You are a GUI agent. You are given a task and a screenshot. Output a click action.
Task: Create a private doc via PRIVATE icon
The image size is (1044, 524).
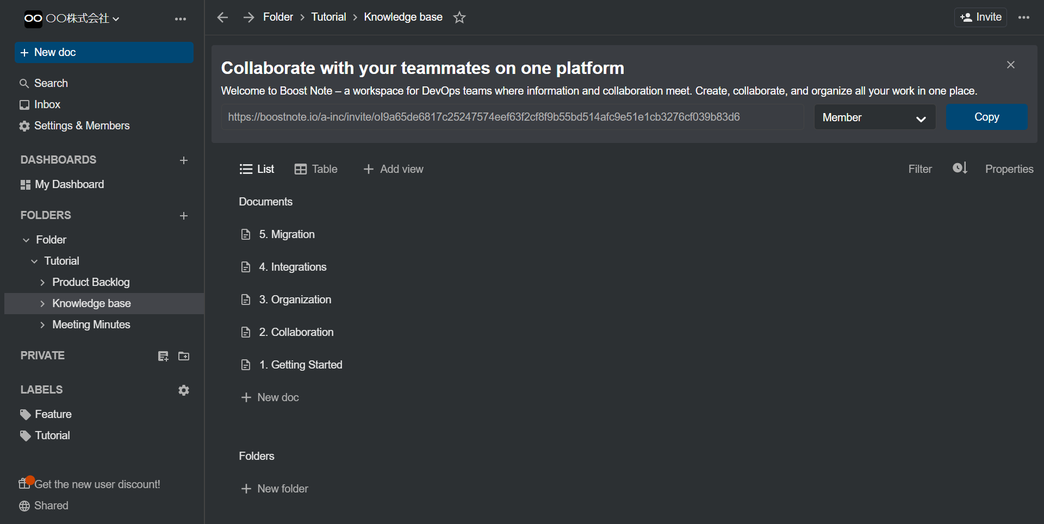(x=163, y=356)
